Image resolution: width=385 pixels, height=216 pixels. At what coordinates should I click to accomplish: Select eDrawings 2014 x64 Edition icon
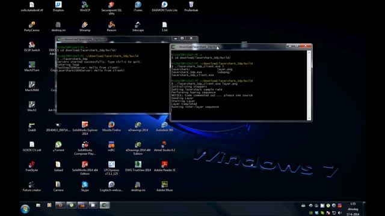coord(138,148)
